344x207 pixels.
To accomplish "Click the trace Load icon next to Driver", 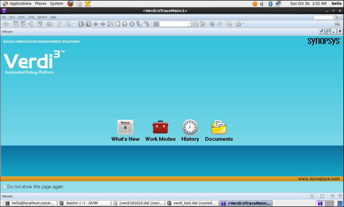I will [x=117, y=24].
